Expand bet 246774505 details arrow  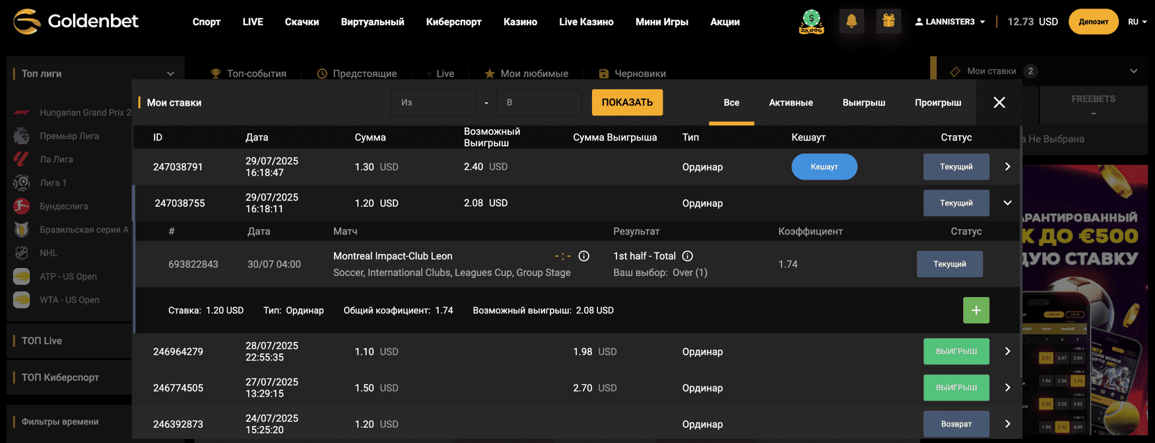(1008, 388)
